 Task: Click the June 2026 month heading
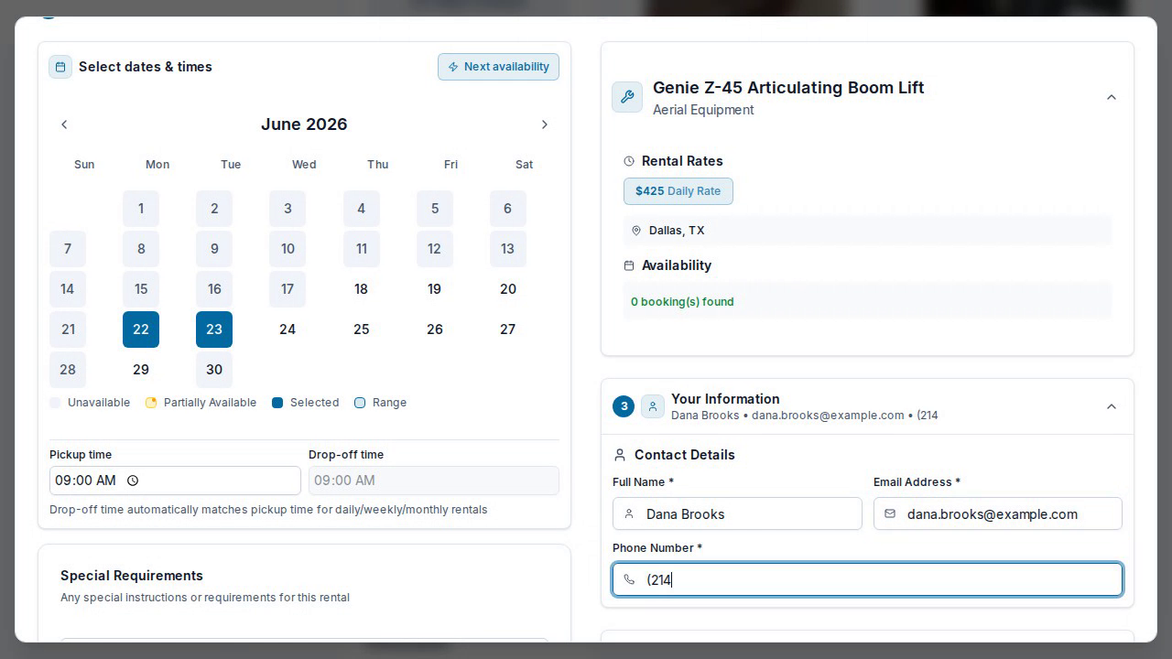pyautogui.click(x=304, y=124)
